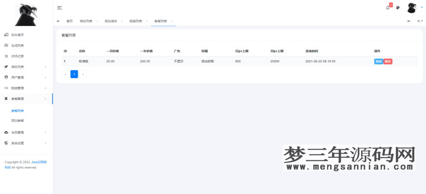Switch to the 套餐列表 tab

[x=161, y=21]
